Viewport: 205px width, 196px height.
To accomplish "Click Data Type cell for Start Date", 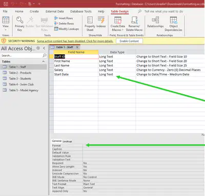I will [x=117, y=74].
